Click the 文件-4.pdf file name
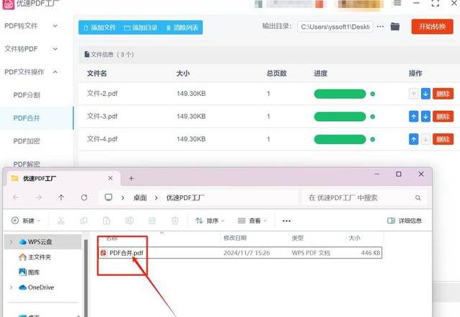The width and height of the screenshot is (460, 317). click(x=102, y=139)
